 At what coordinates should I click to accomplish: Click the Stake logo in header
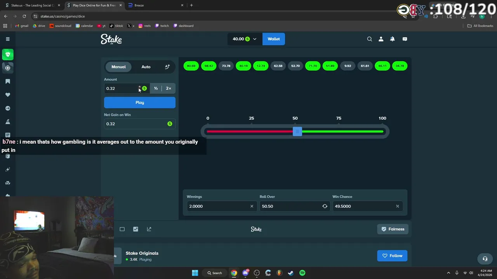(x=111, y=39)
